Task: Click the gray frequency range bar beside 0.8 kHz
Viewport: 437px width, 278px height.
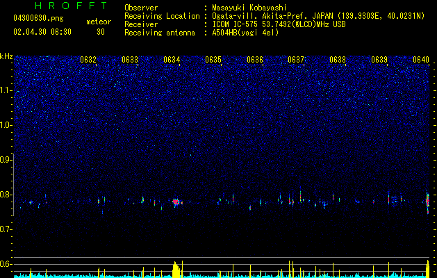Action: click(x=14, y=185)
